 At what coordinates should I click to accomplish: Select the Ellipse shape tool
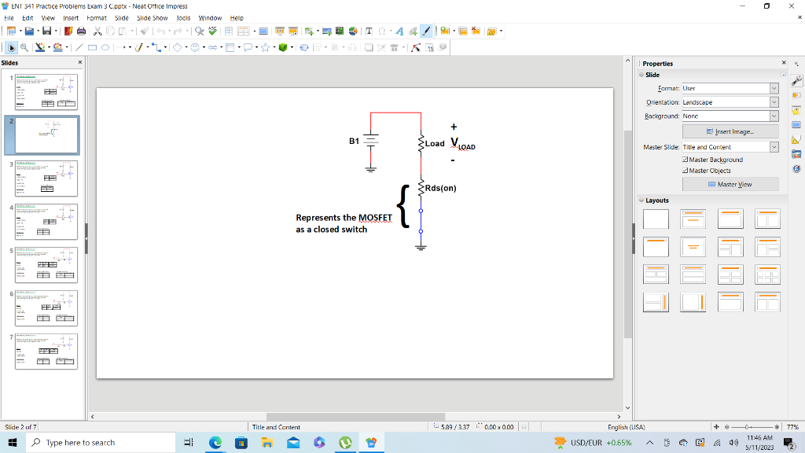coord(105,47)
